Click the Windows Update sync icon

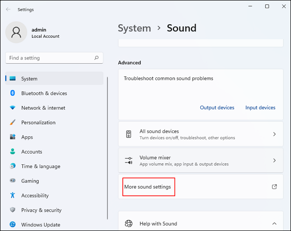click(12, 225)
